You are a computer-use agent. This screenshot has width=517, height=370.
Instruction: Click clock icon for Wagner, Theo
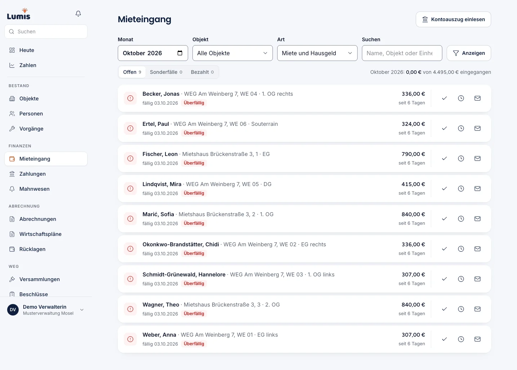[461, 309]
